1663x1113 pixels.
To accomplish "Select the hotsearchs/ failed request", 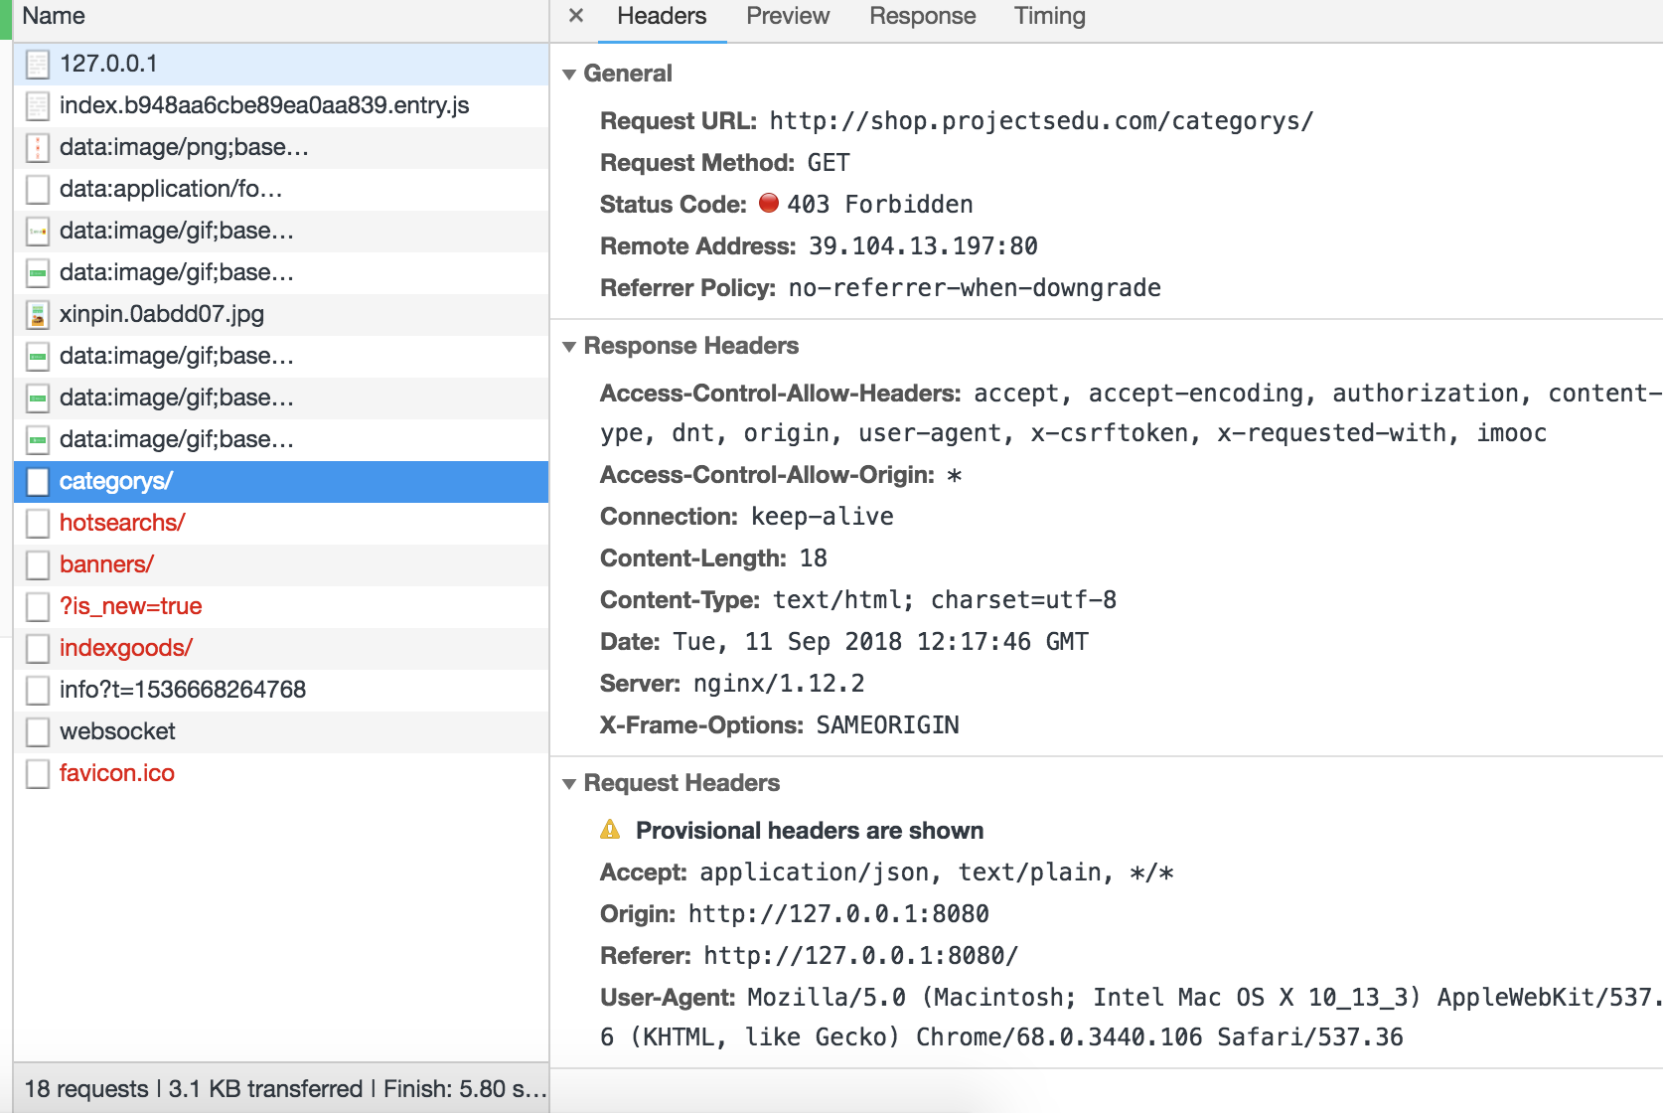I will pos(122,523).
